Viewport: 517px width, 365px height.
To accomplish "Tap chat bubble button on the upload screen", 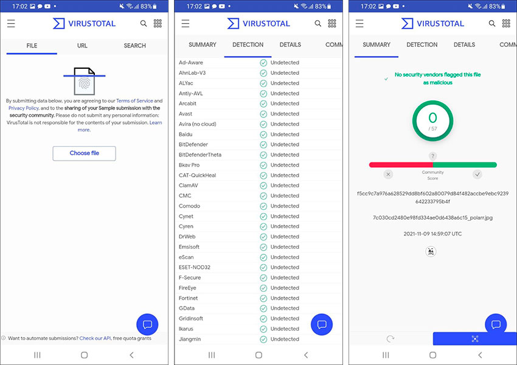I will click(147, 324).
